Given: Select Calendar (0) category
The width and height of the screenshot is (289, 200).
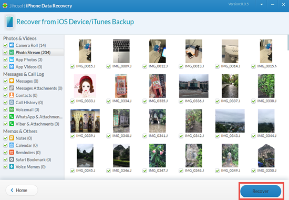Looking at the screenshot, I should click(27, 145).
